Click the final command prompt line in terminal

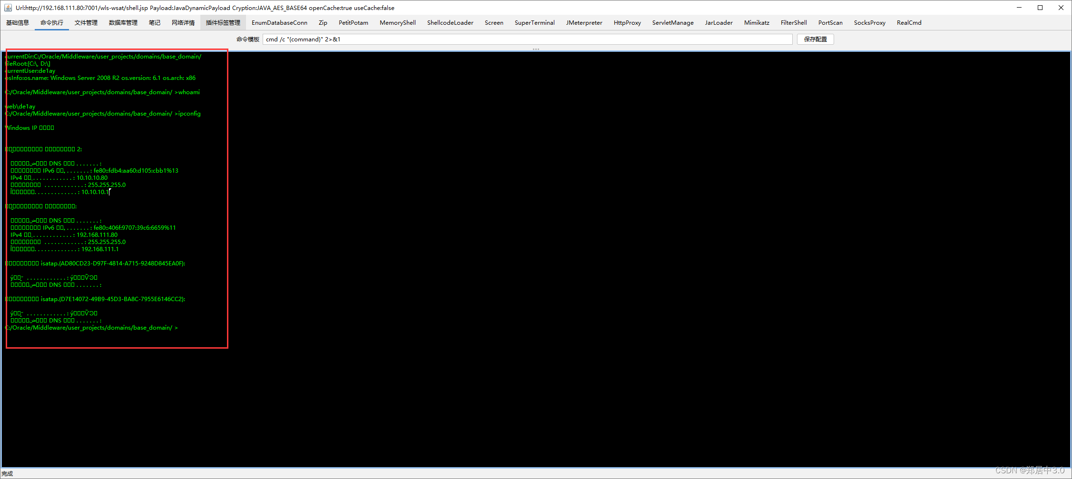point(91,328)
